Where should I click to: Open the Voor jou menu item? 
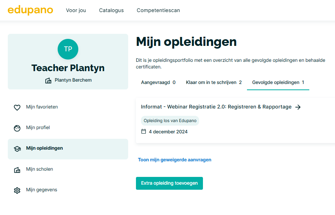(x=76, y=10)
